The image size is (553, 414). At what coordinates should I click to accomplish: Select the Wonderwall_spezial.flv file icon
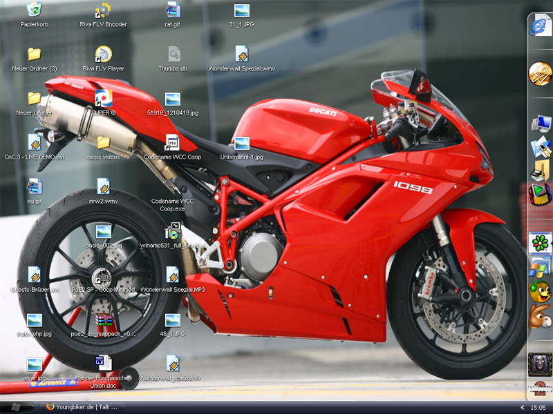pyautogui.click(x=172, y=364)
